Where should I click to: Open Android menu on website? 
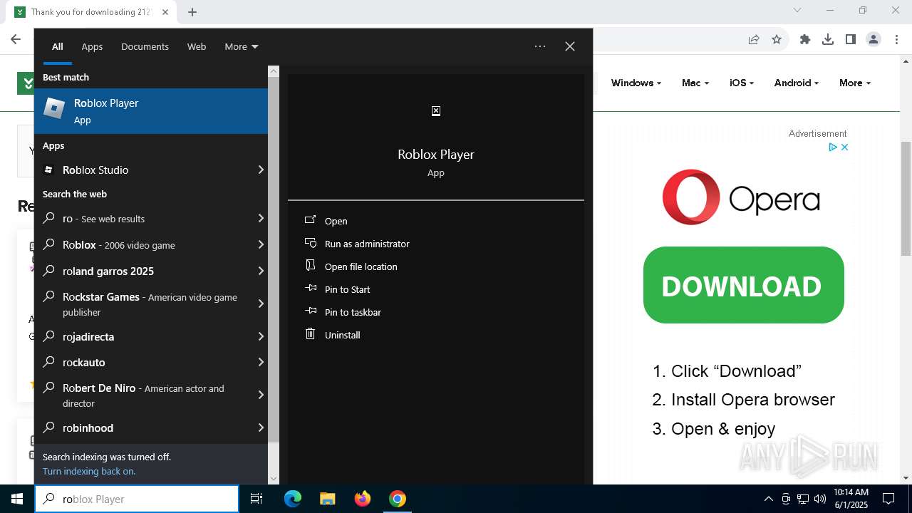tap(797, 83)
